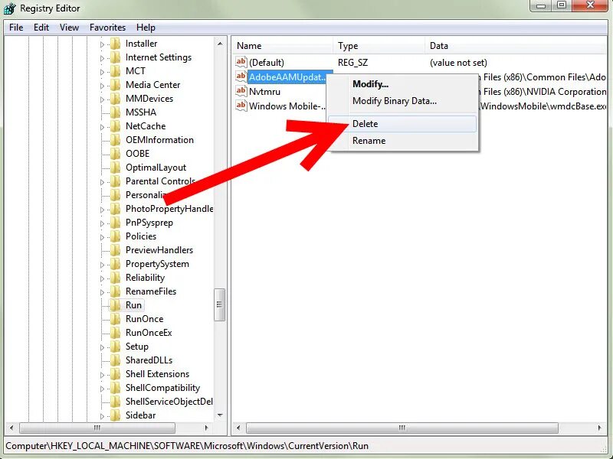This screenshot has height=459, width=613.
Task: Open the Edit menu
Action: 41,28
